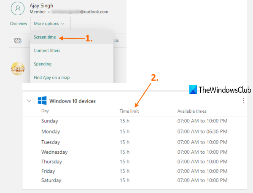The height and width of the screenshot is (193, 253).
Task: Select the round profile picture thumbnail
Action: point(18,68)
